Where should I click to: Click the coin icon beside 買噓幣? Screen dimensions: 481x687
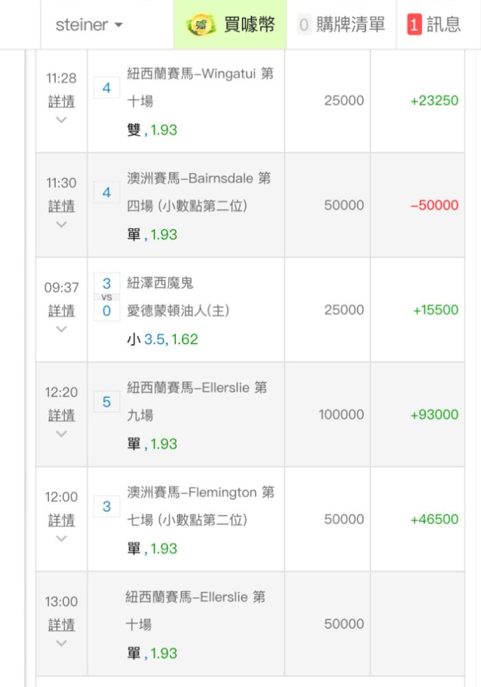click(201, 25)
